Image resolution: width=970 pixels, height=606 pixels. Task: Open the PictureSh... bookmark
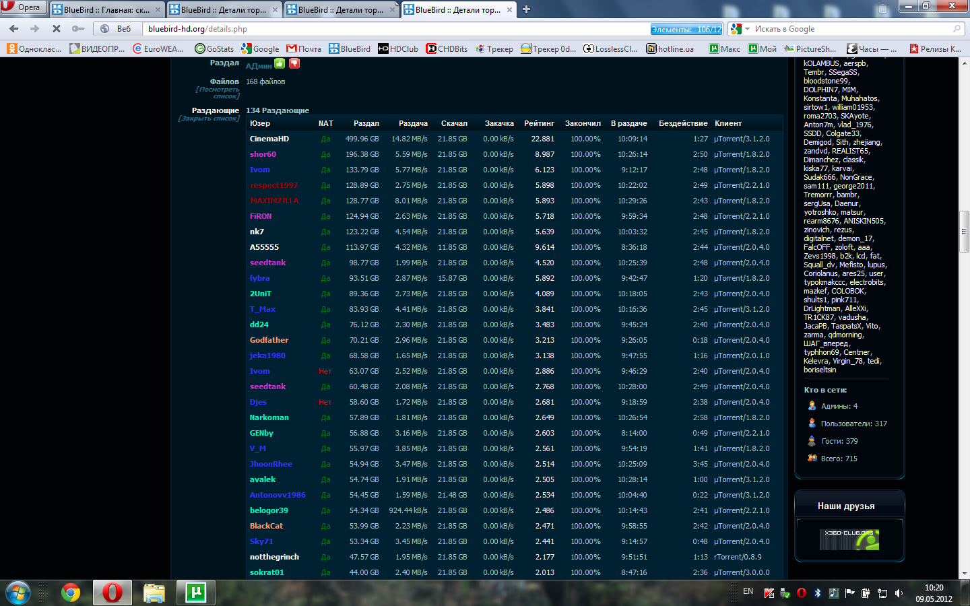pyautogui.click(x=810, y=48)
